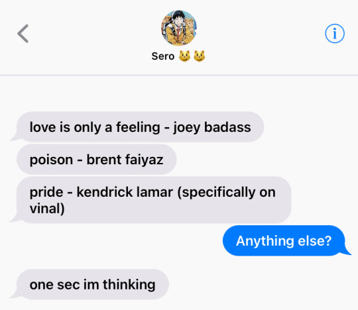Click the "brent faiyaz" artist name

125,160
